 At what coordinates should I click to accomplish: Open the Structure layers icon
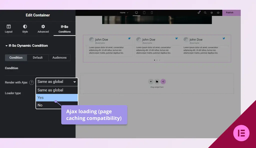(x=212, y=13)
